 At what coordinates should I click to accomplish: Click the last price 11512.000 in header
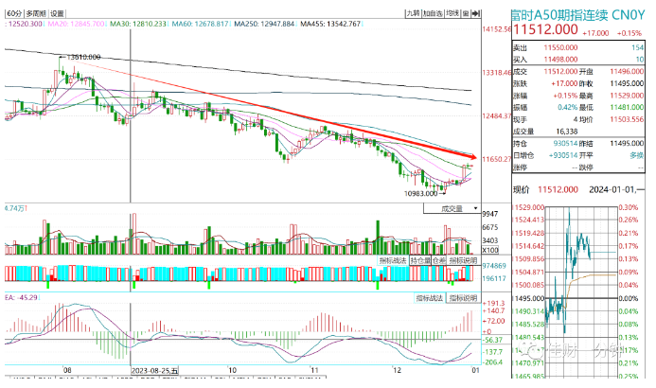pyautogui.click(x=545, y=29)
